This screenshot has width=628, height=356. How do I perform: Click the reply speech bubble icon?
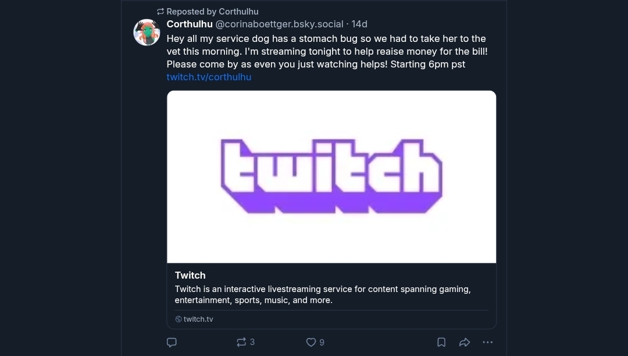click(x=172, y=343)
